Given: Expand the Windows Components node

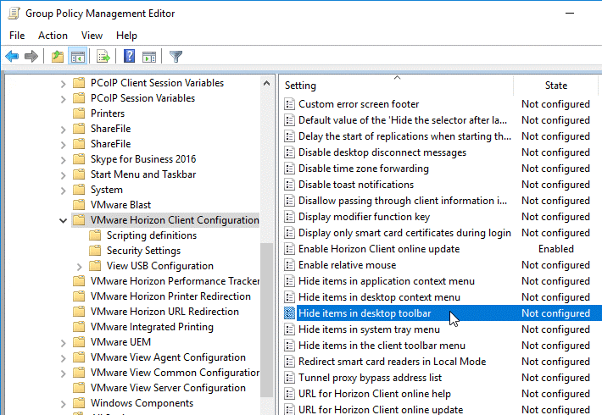Looking at the screenshot, I should pos(64,404).
